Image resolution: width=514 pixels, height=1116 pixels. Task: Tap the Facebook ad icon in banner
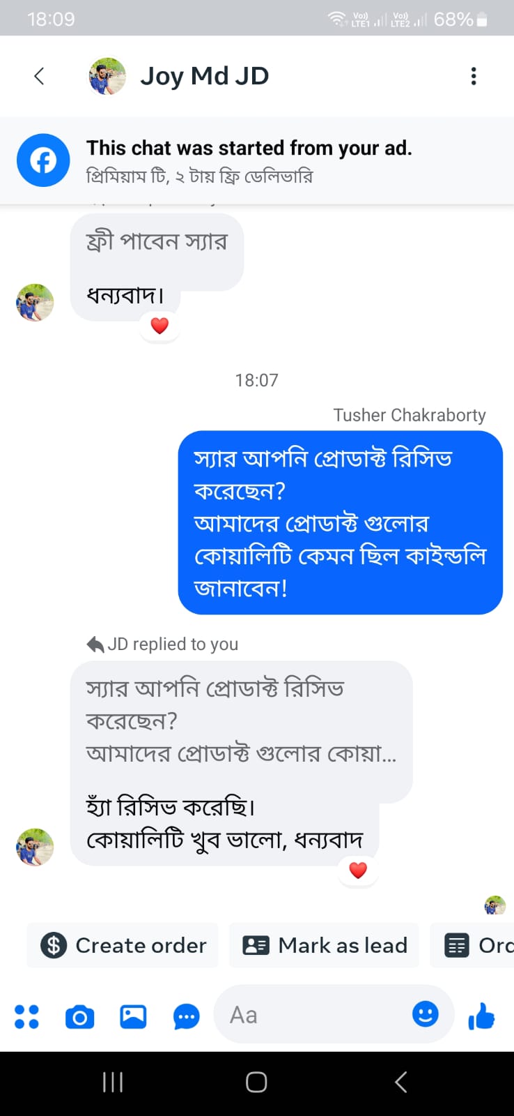(43, 160)
